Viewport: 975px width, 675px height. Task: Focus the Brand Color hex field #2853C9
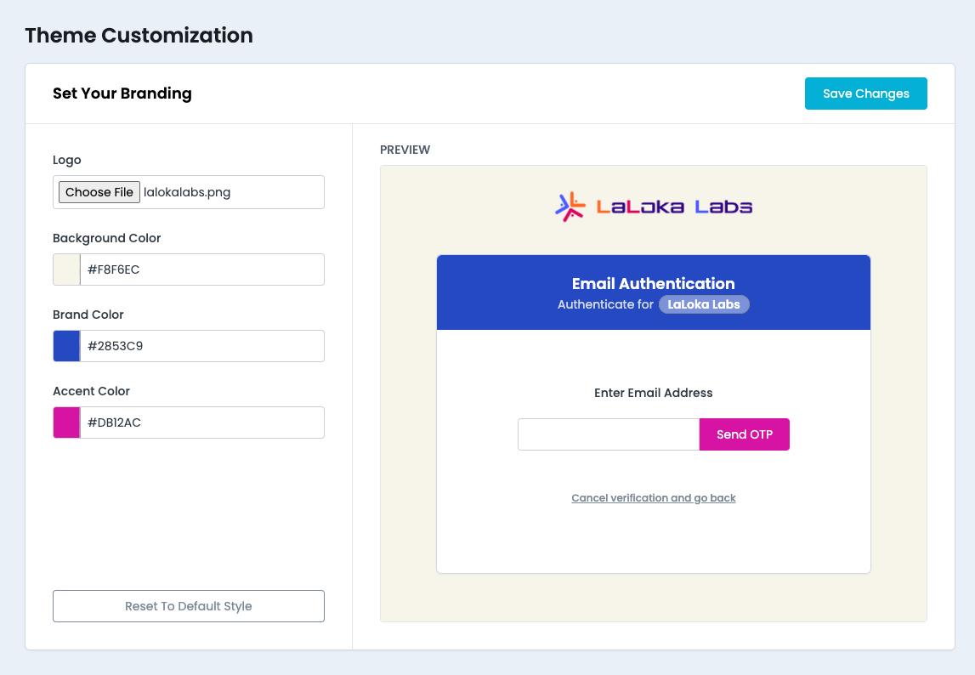[x=201, y=346]
